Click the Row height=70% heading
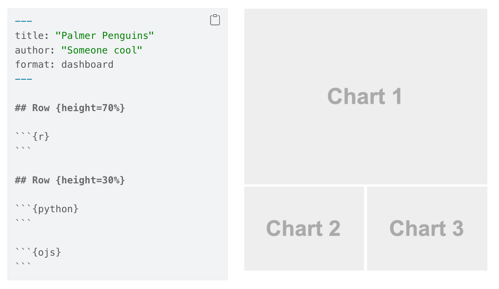Viewport: 499px width, 289px height. [x=70, y=108]
